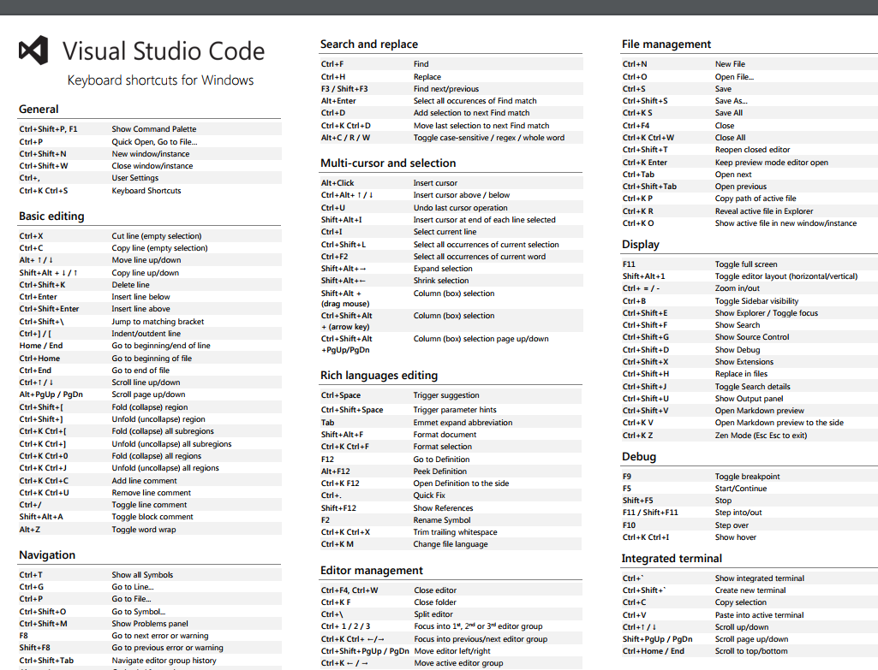Select the 'Toggle full screen' entry
The height and width of the screenshot is (670, 878).
click(x=746, y=264)
